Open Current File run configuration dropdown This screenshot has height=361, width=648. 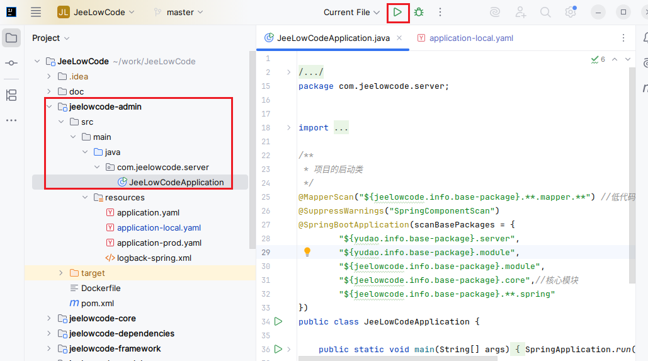coord(351,13)
